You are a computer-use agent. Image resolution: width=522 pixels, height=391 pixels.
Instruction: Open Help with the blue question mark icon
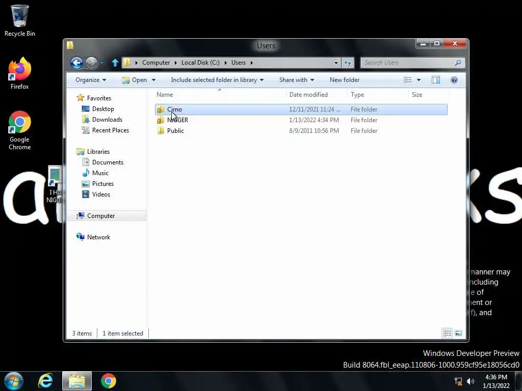pos(454,80)
